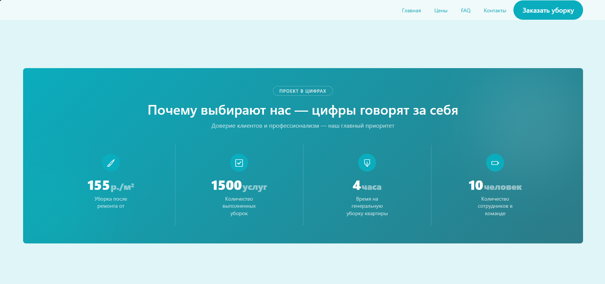
Task: Click the Время на генеральную уборку caption
Action: pos(367,206)
